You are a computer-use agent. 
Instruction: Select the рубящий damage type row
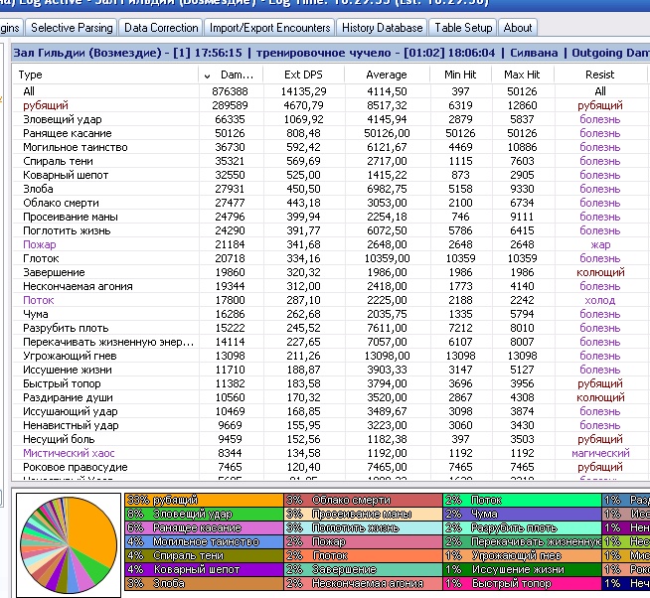point(330,105)
